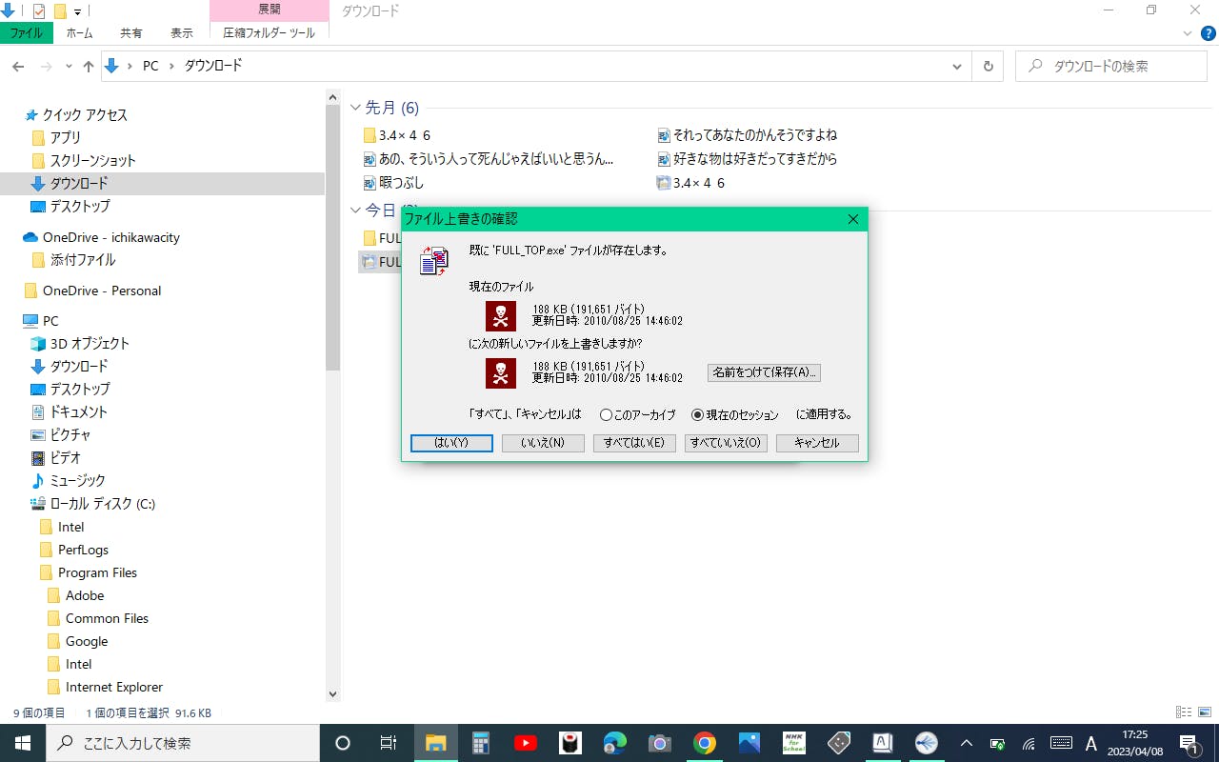Open the ホーム ribbon tab
This screenshot has height=762, width=1219.
[x=79, y=33]
